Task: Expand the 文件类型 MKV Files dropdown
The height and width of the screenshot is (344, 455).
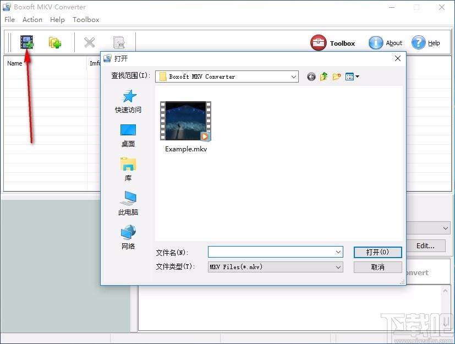Action: click(x=276, y=267)
